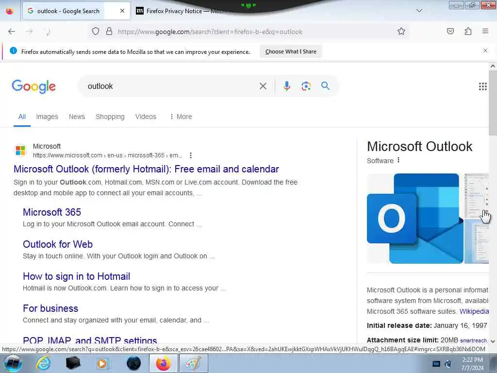Open the Firefox hamburger application menu
Image resolution: width=497 pixels, height=373 pixels.
(x=485, y=32)
